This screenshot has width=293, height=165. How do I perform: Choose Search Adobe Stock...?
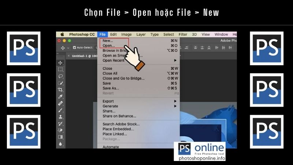[x=138, y=124]
